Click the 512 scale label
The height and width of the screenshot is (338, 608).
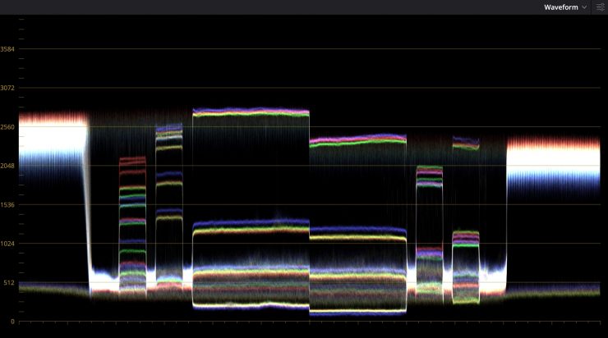(8, 282)
